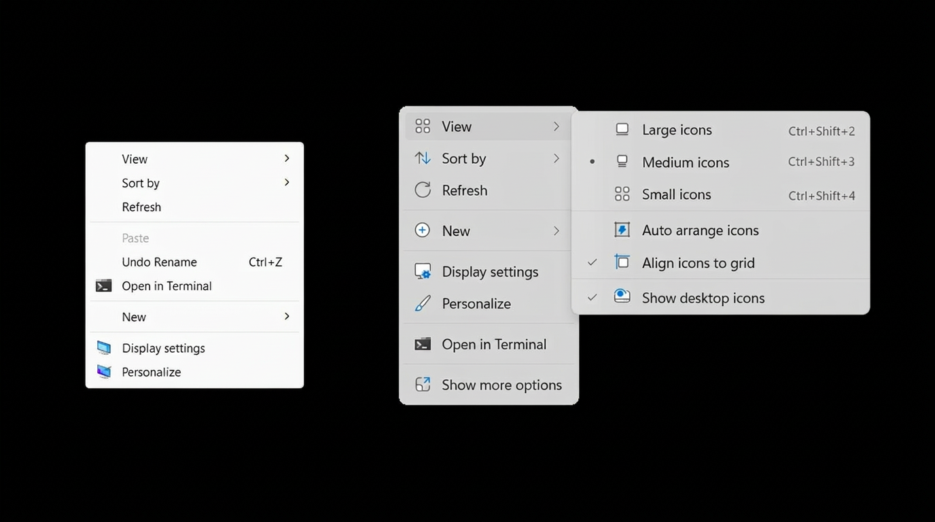Expand Sort by chevron in the modern menu
935x522 pixels.
[556, 158]
